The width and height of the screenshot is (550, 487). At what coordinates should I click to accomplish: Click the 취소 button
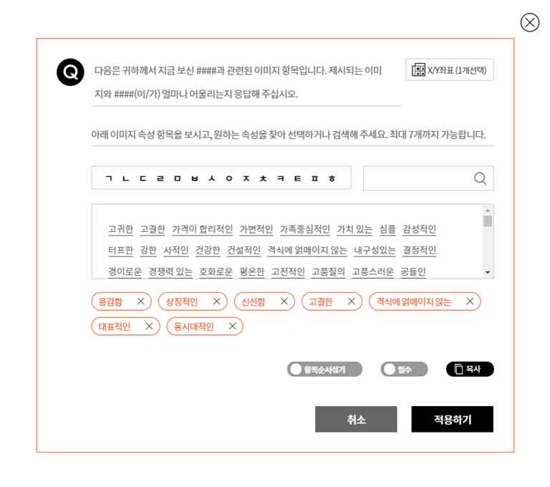coord(356,419)
